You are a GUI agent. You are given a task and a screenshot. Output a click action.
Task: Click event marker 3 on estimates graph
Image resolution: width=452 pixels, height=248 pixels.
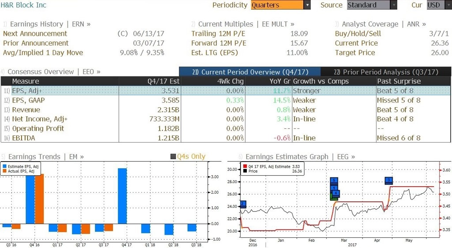(388, 180)
